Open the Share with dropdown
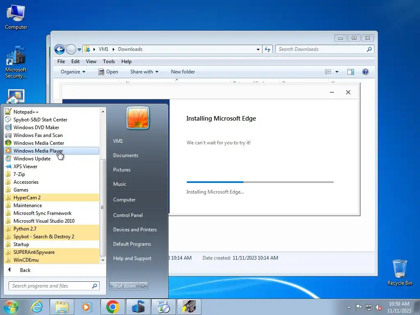This screenshot has height=315, width=420. click(x=144, y=71)
